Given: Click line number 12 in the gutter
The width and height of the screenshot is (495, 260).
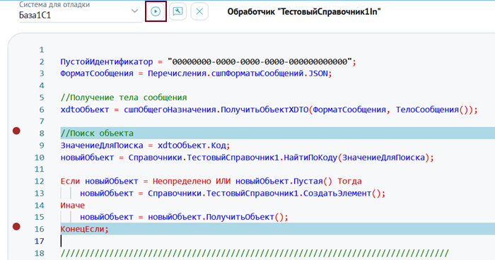Looking at the screenshot, I should pyautogui.click(x=40, y=181).
